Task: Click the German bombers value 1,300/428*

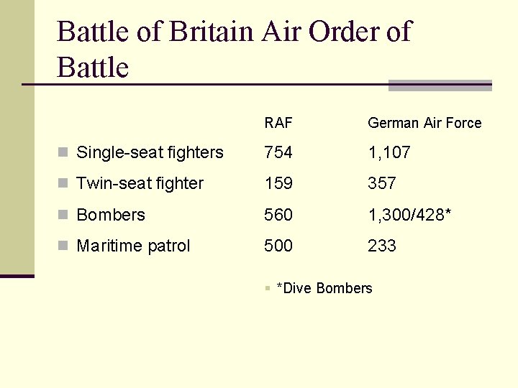Action: click(x=411, y=215)
